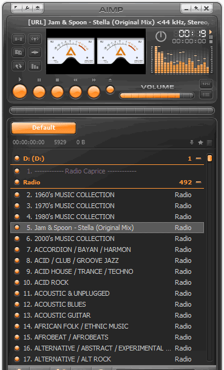Click the orange dot beside 1960's MUSIC COLLECTION
224x370 pixels.
(x=17, y=195)
